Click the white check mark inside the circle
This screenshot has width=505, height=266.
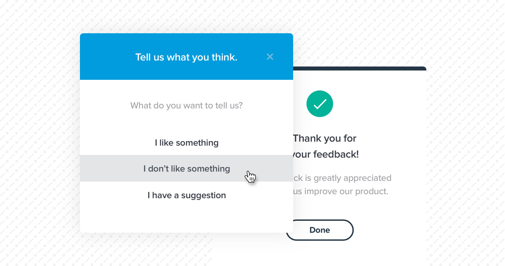pos(319,104)
